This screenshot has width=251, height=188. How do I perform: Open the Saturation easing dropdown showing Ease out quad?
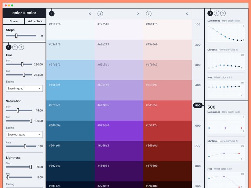point(24,134)
